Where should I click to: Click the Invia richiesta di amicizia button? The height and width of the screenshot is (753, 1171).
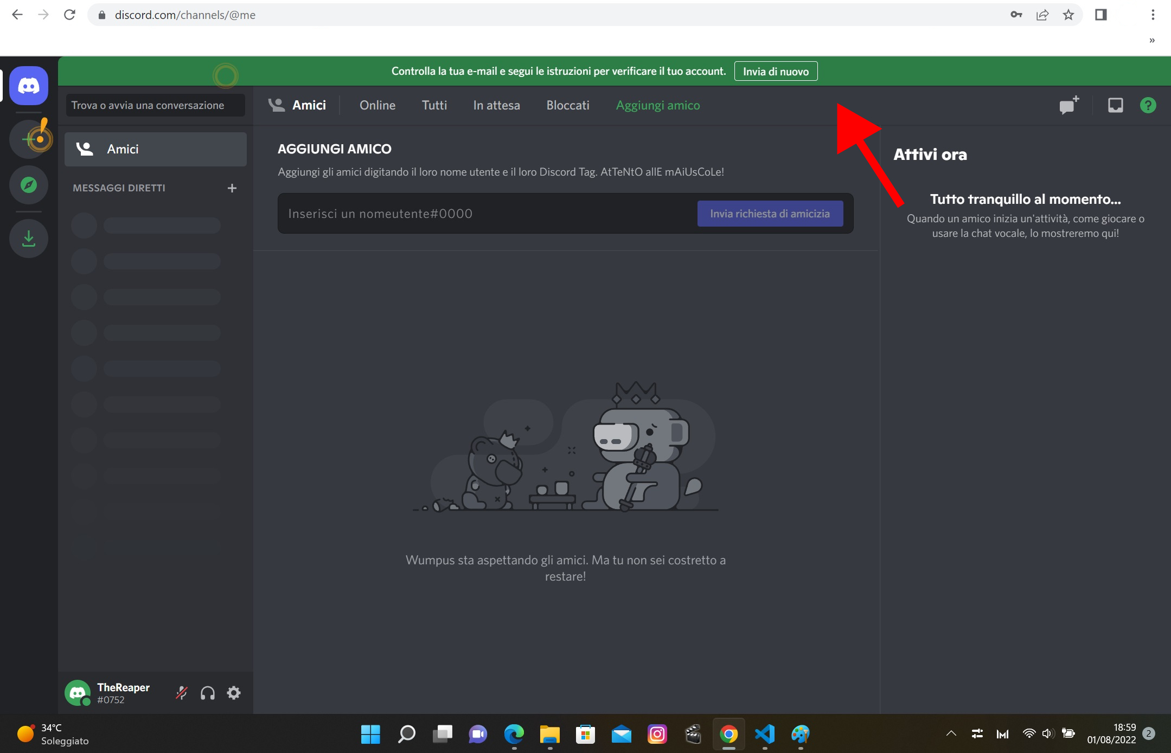[770, 213]
